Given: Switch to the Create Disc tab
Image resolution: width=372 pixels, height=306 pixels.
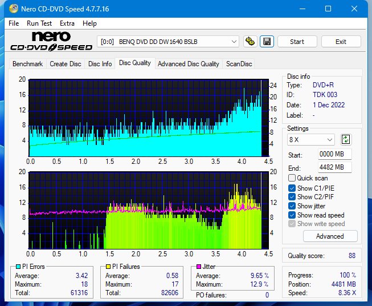Looking at the screenshot, I should 66,64.
